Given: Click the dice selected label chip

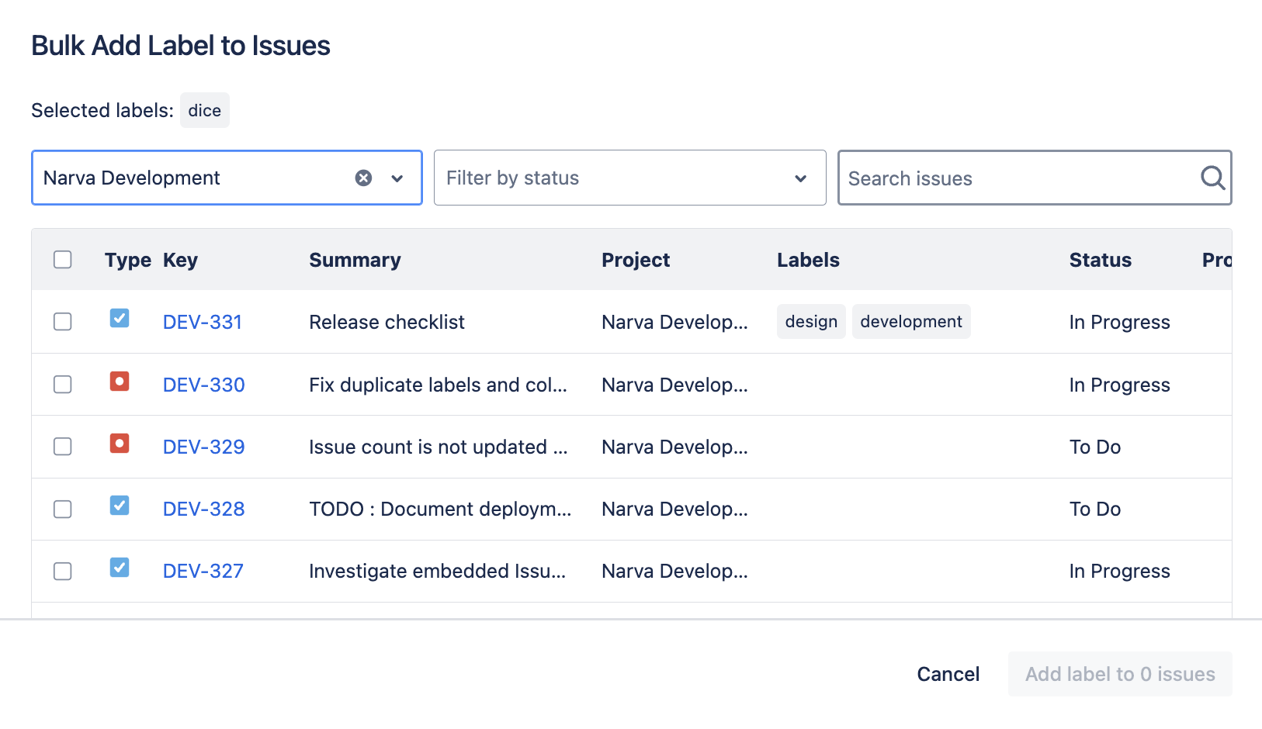Looking at the screenshot, I should [204, 110].
